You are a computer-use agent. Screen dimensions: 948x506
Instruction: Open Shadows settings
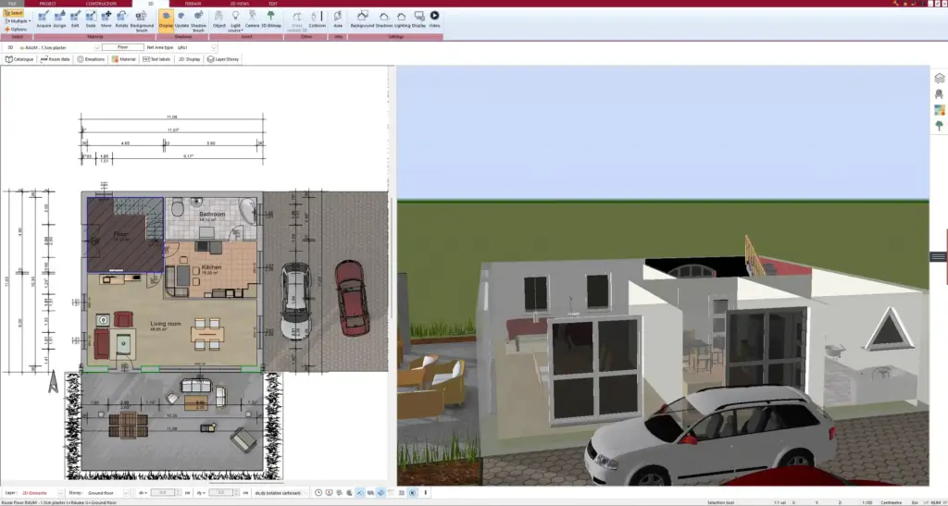click(x=384, y=19)
